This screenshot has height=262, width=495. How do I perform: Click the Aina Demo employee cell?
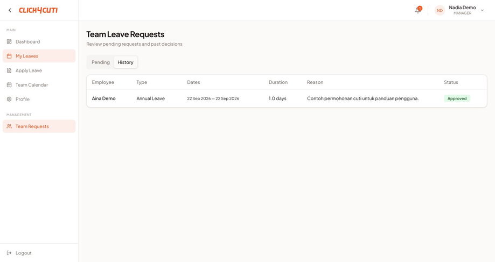tap(103, 98)
